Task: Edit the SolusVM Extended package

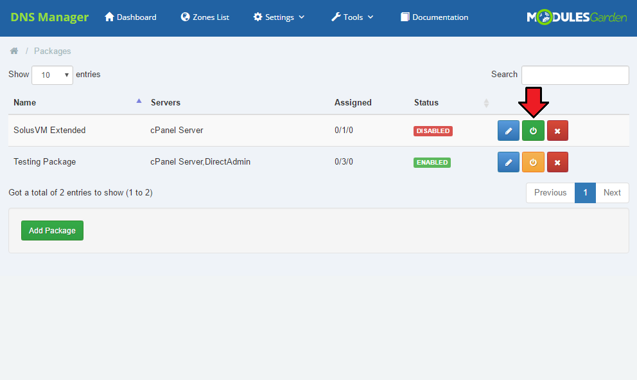Action: tap(508, 131)
